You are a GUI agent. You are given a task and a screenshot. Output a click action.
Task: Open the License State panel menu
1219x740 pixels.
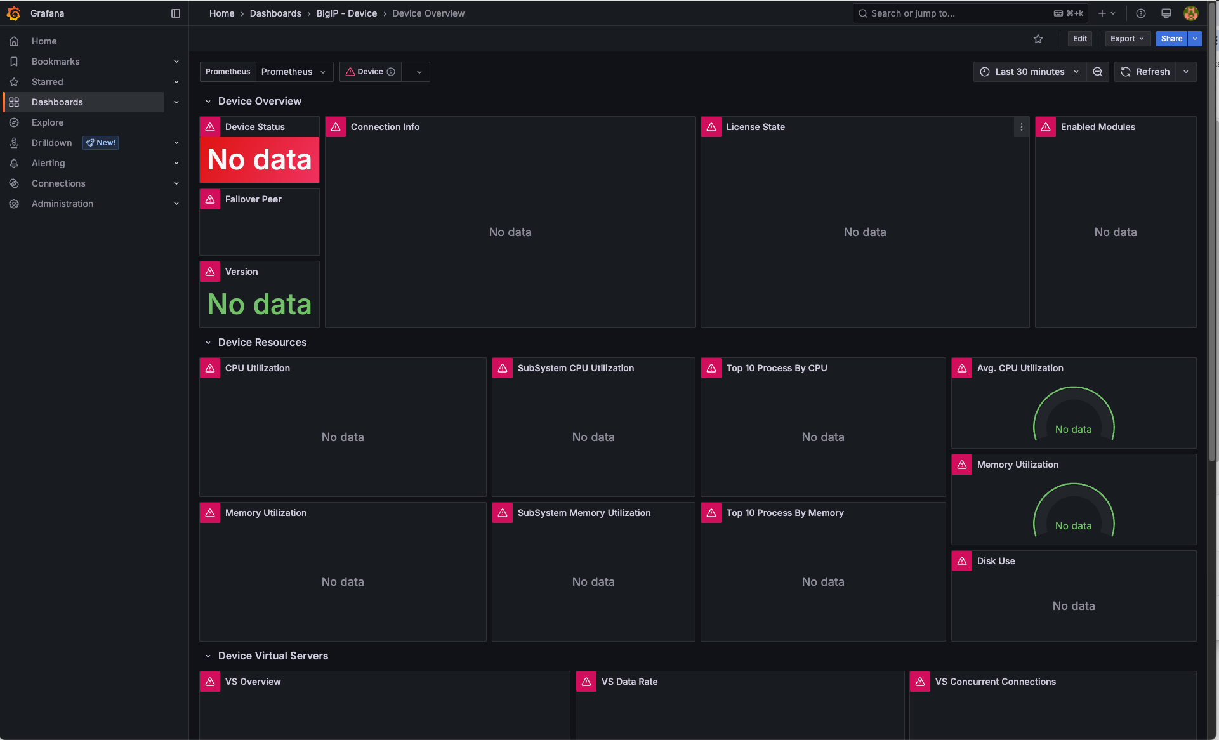1022,127
